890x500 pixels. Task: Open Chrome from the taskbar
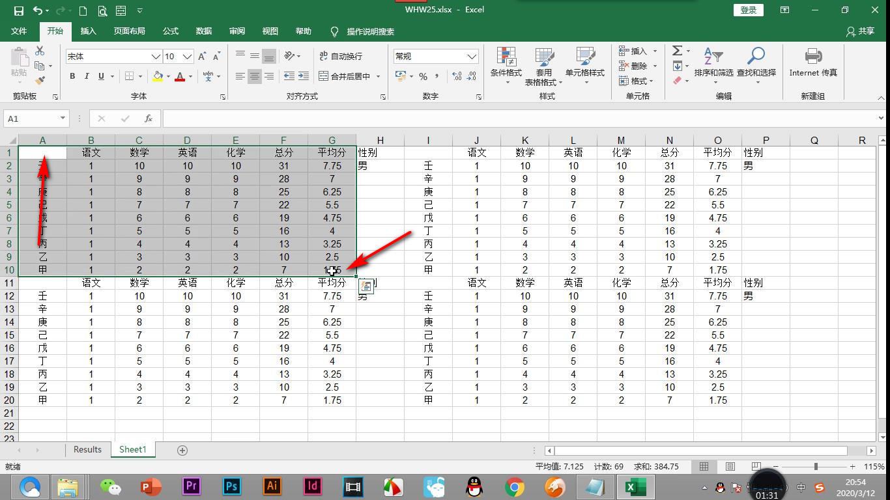click(515, 486)
